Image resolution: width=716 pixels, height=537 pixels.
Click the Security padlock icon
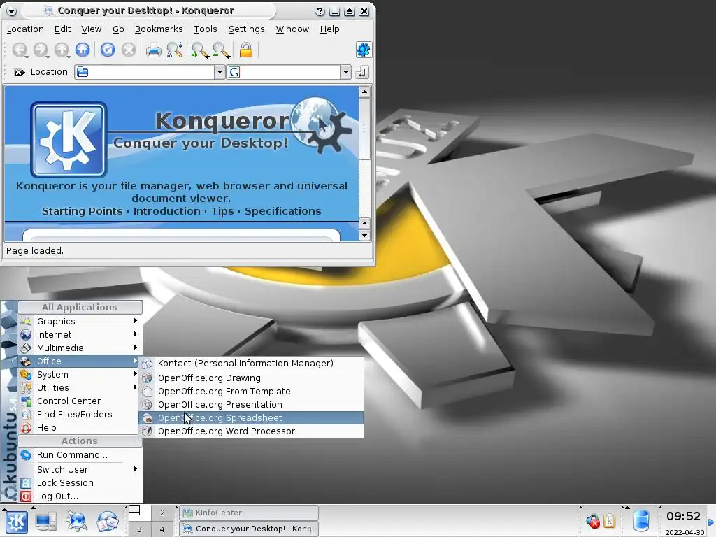pyautogui.click(x=246, y=50)
